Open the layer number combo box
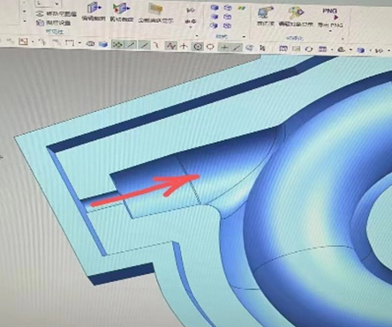392x327 pixels. pos(48,4)
